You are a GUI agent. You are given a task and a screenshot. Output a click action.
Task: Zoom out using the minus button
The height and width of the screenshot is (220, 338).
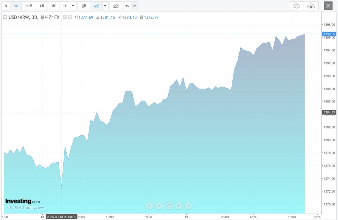[159, 206]
